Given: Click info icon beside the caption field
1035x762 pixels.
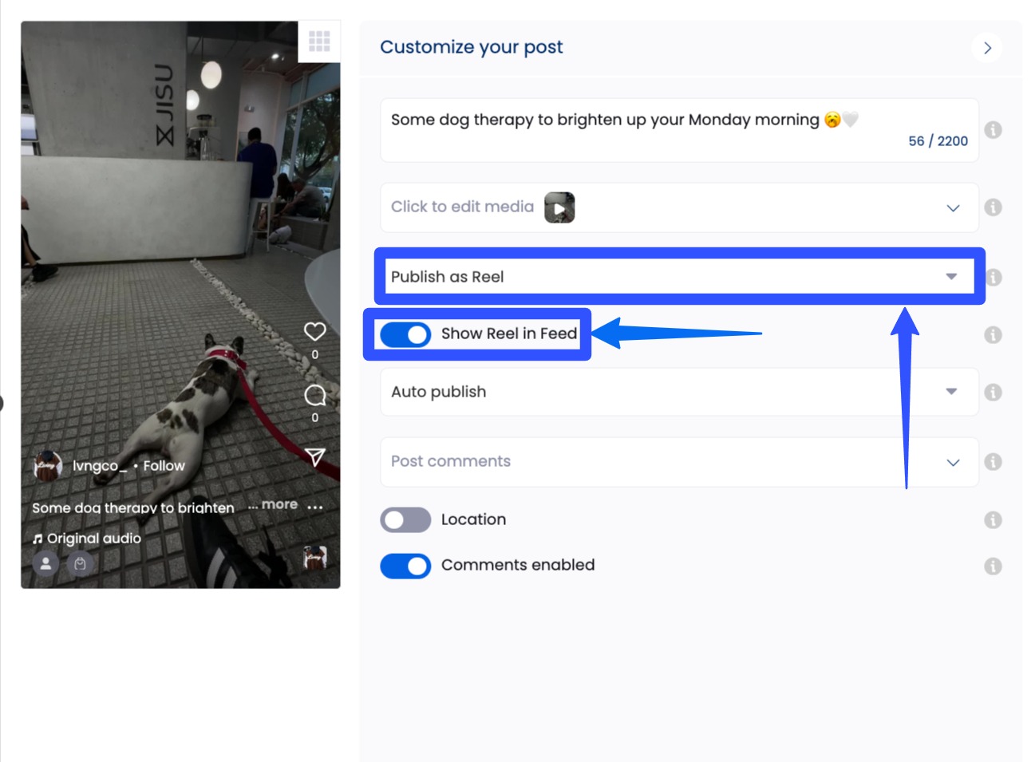Looking at the screenshot, I should coord(993,130).
